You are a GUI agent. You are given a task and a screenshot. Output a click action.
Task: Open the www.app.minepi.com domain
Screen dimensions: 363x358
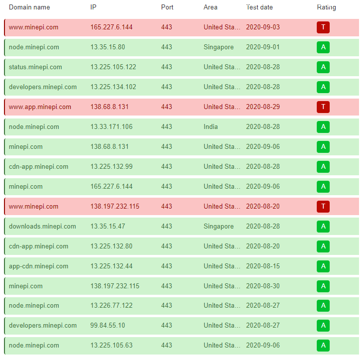[40, 107]
